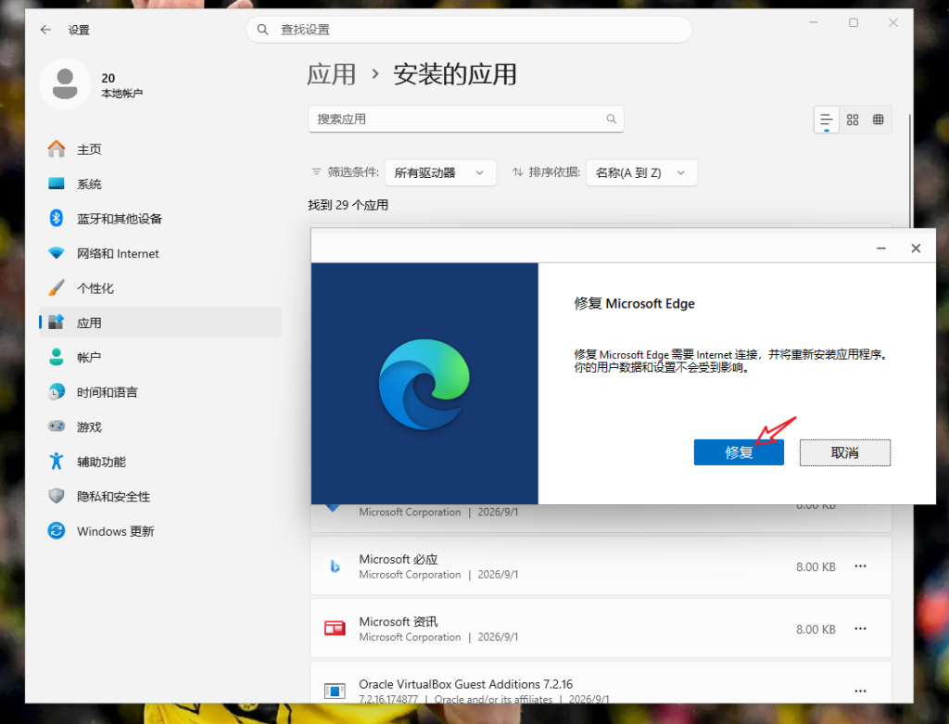
Task: Click the VirtualBox Guest Additions icon
Action: point(334,691)
